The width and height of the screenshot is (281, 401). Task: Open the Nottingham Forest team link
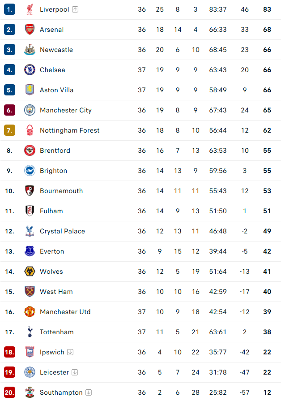coord(70,130)
